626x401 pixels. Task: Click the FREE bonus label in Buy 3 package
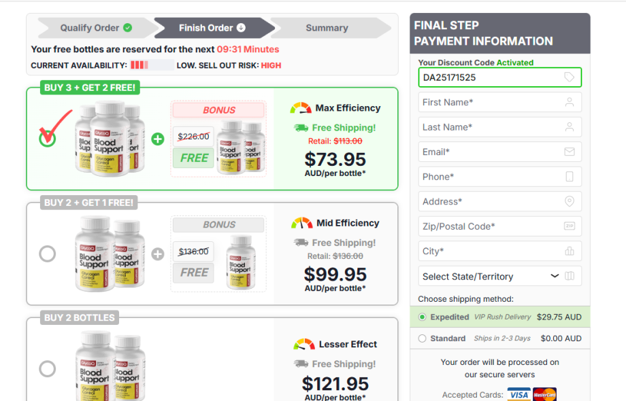click(x=194, y=158)
